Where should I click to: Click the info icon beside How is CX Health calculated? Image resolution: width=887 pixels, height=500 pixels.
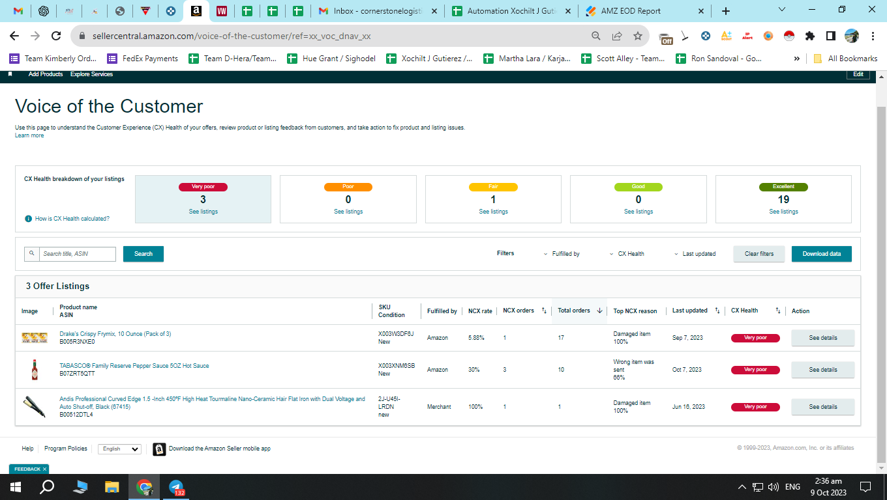[x=28, y=219]
